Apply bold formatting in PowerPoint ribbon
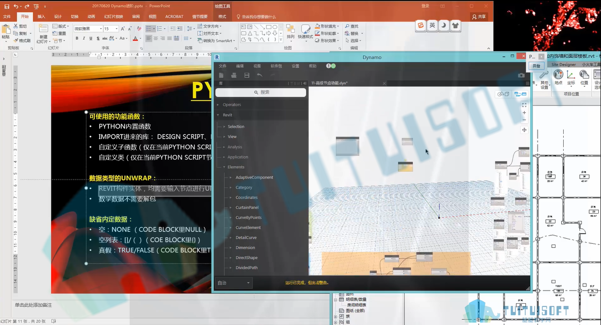The width and height of the screenshot is (601, 325). pos(77,38)
